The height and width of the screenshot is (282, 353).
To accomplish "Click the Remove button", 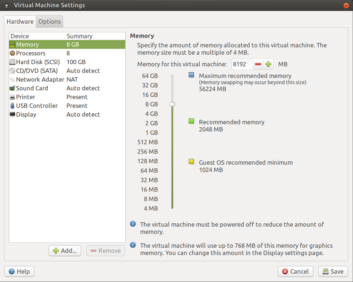I will [x=105, y=251].
